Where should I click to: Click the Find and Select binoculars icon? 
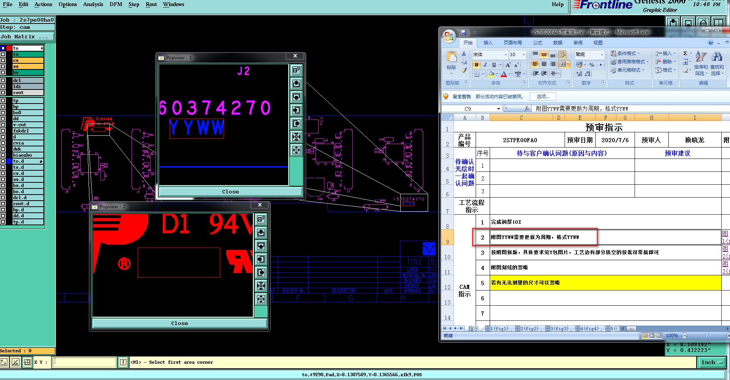[717, 57]
